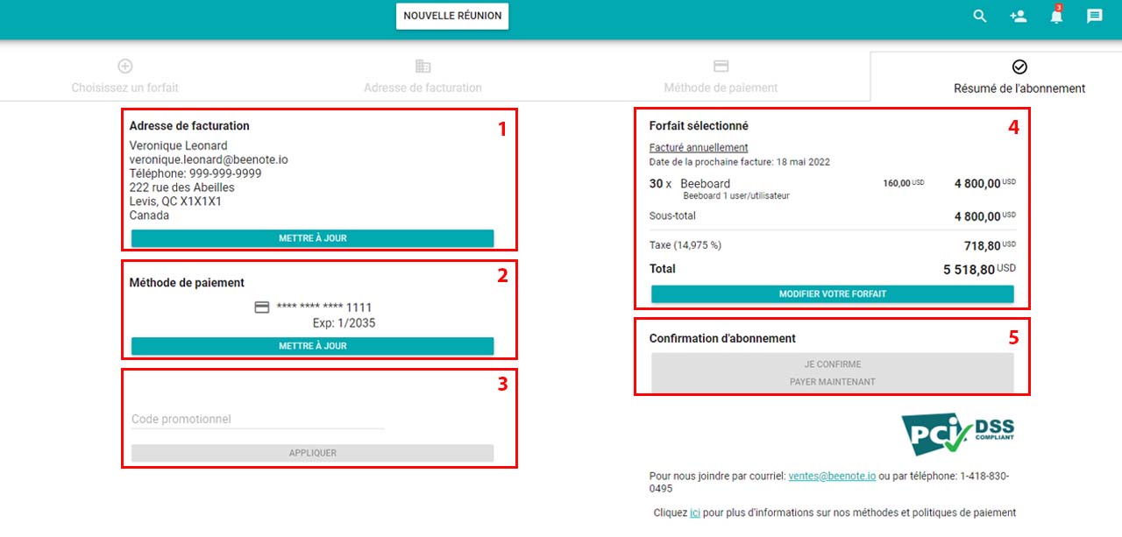Open the ventes@beenote.io email link
1122x537 pixels.
[832, 476]
